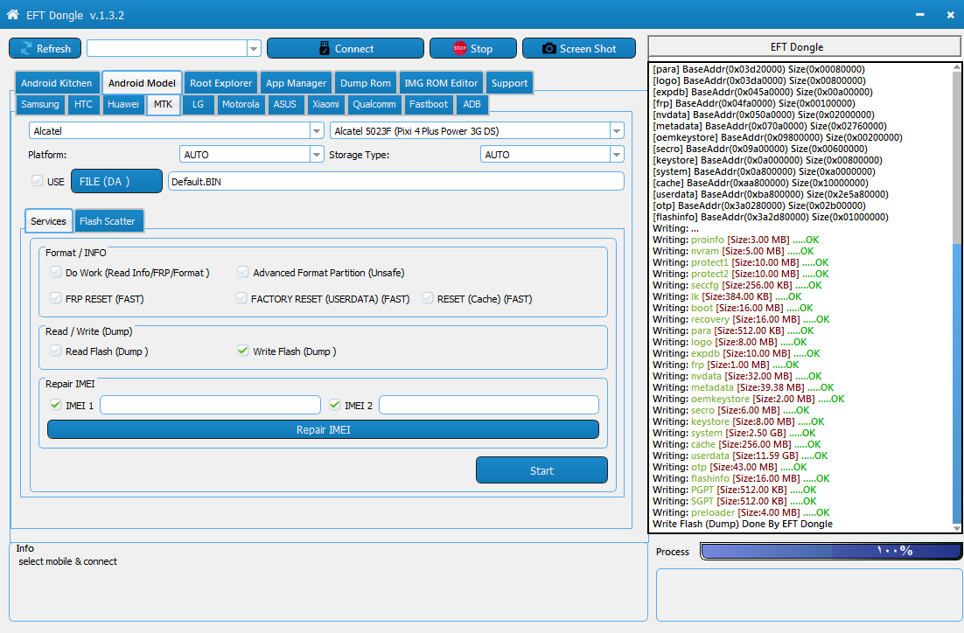Click the home icon in title bar
Viewport: 964px width, 633px height.
[x=12, y=15]
